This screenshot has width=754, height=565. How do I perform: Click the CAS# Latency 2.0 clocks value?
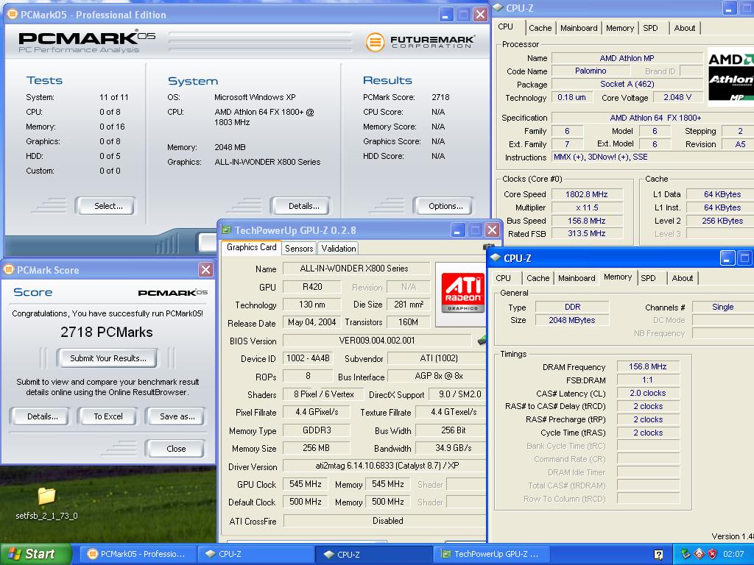click(648, 393)
